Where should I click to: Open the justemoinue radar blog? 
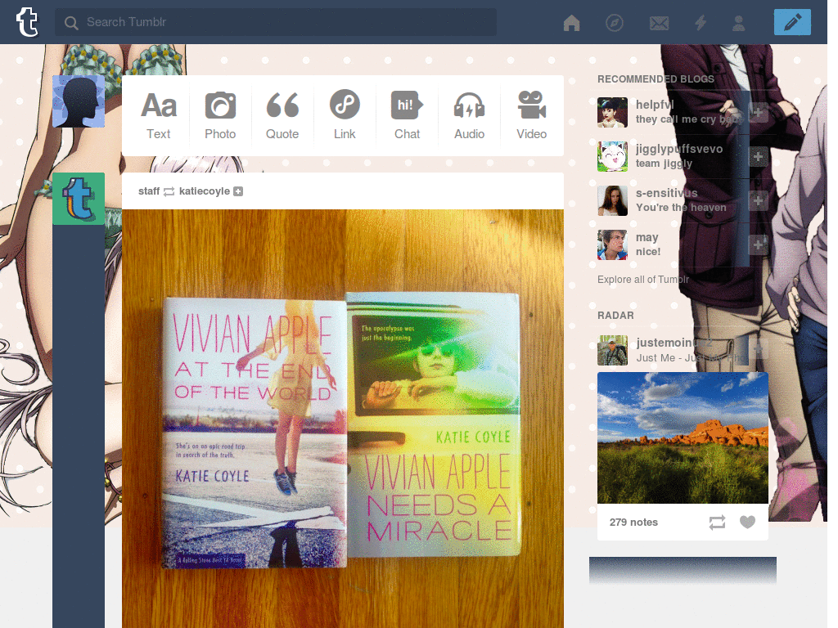(x=674, y=343)
